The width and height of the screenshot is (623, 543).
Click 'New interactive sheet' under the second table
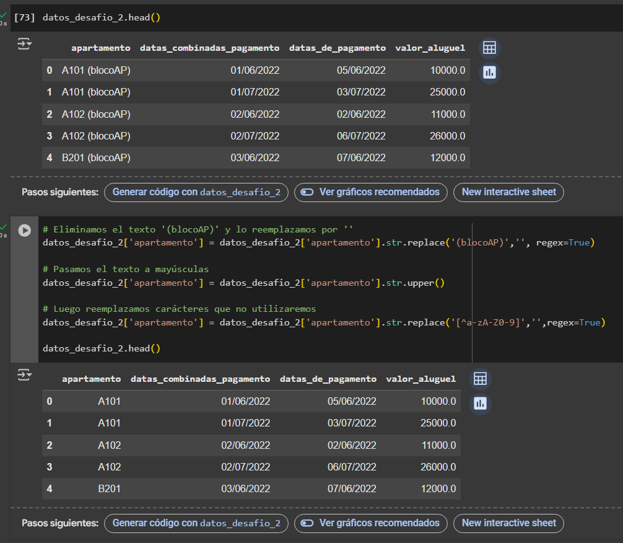[508, 523]
